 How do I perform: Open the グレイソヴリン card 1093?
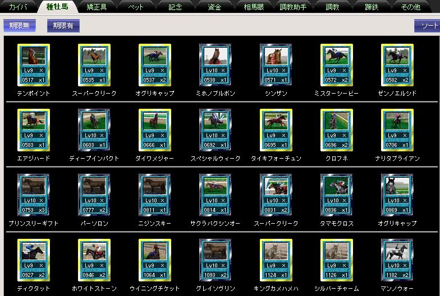[216, 260]
